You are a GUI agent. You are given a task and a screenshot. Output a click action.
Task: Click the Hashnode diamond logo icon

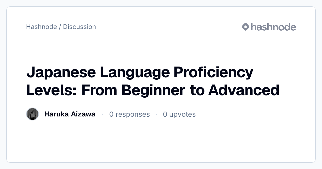coord(246,27)
